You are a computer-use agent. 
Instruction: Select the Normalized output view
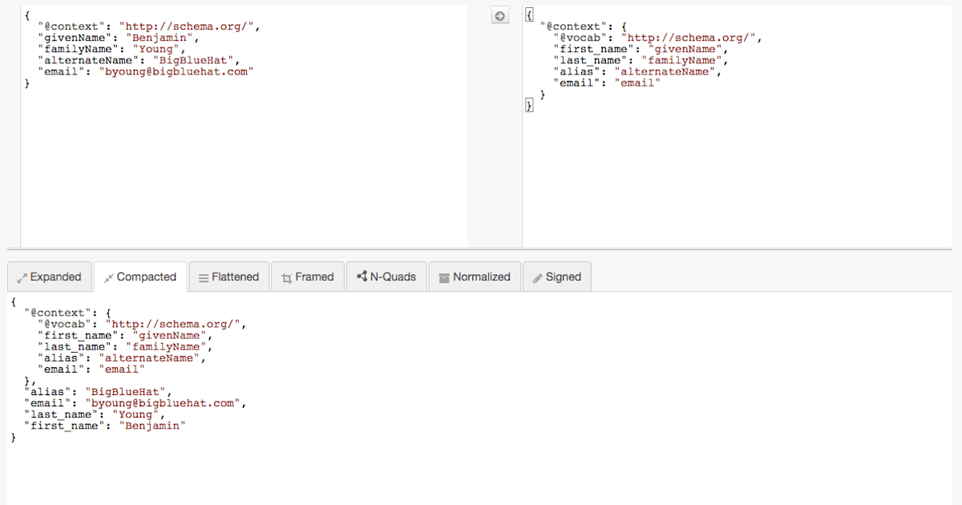pos(475,277)
